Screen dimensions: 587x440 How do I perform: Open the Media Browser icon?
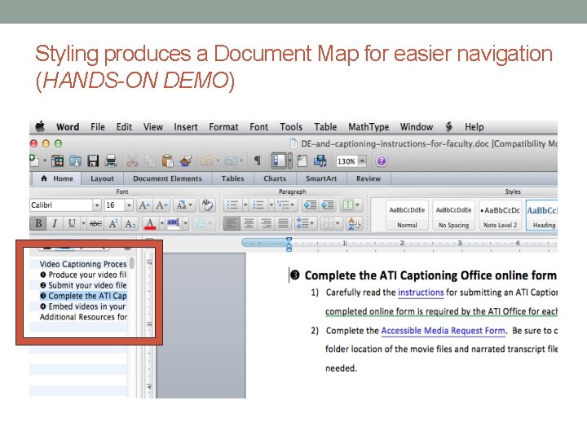click(320, 161)
